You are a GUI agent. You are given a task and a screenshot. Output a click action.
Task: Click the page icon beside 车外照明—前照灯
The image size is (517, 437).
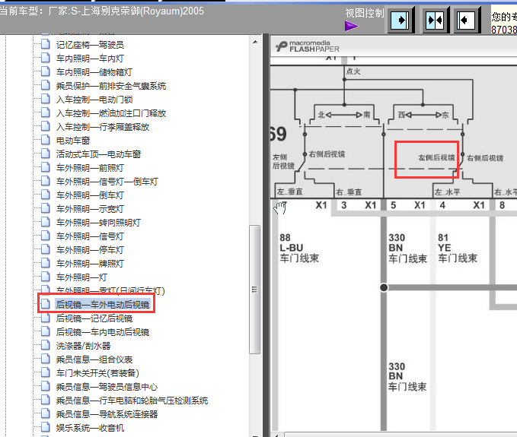click(45, 167)
